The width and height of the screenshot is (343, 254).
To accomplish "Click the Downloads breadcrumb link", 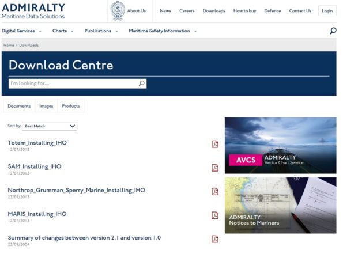I will 29,46.
